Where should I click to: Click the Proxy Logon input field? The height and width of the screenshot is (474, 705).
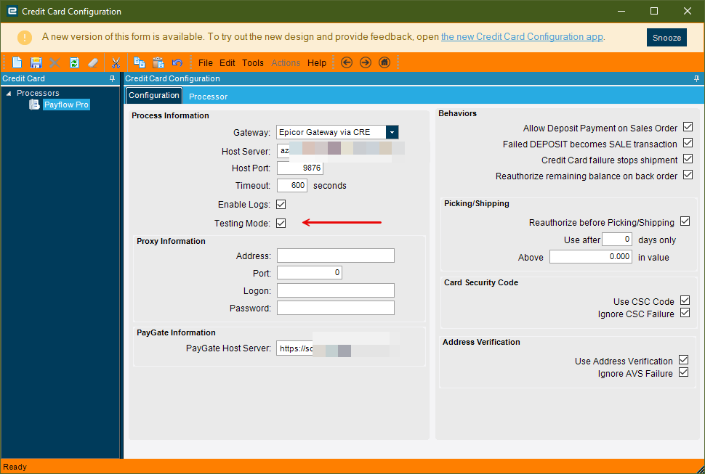point(336,290)
